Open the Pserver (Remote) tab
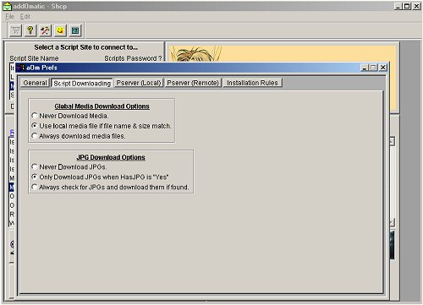Viewport: 423px width, 305px height. click(x=193, y=83)
